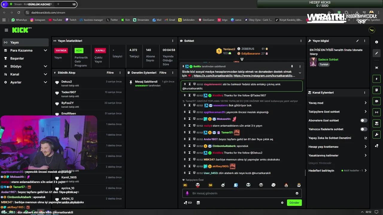
Task: Click the broadcast signal icon in right sidebar
Action: tap(377, 112)
